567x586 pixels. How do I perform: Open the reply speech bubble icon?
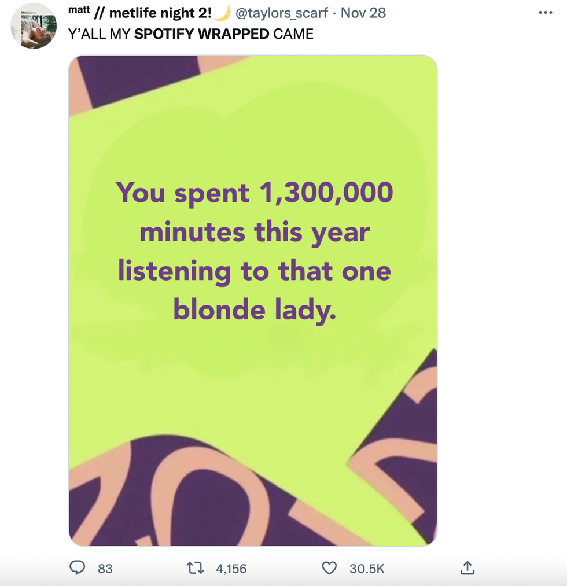coord(77,569)
